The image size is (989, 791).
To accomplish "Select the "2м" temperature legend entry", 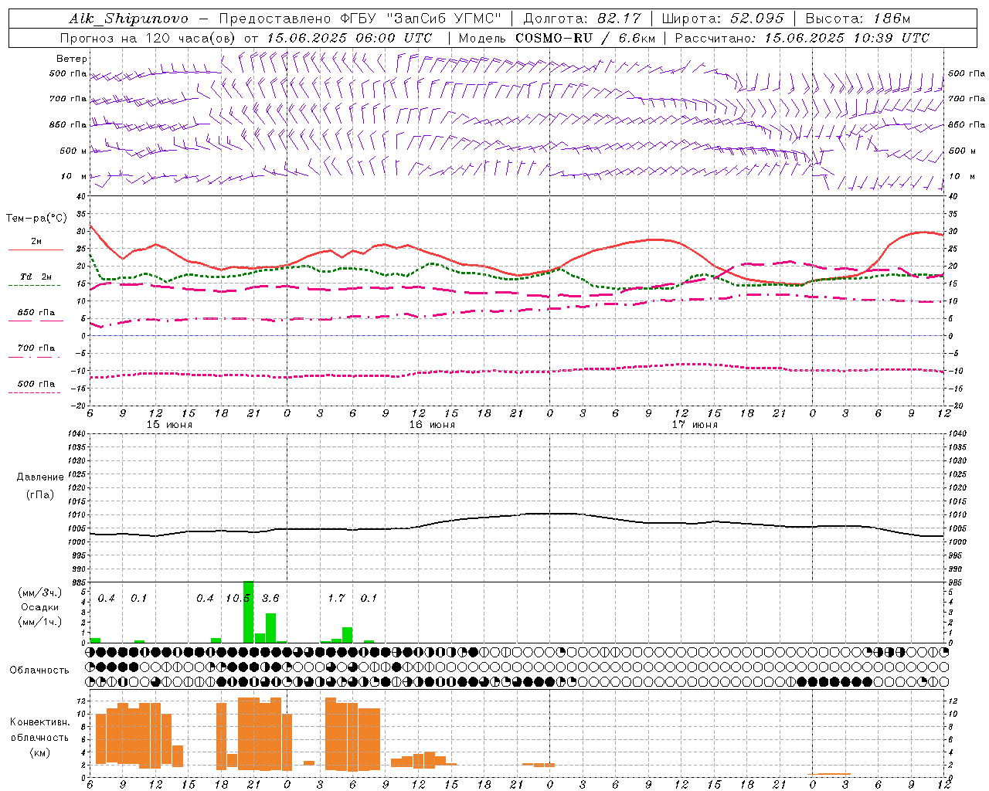I will coord(36,242).
